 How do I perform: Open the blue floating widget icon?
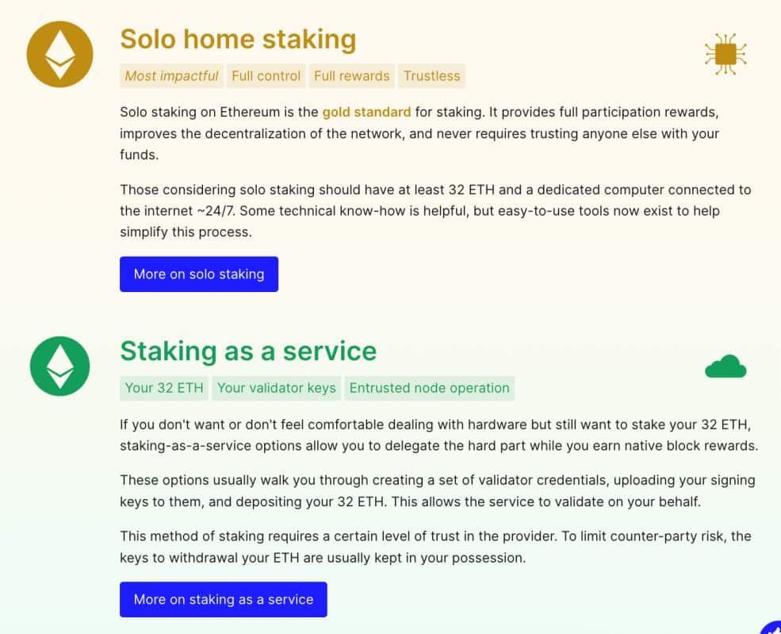[x=773, y=627]
